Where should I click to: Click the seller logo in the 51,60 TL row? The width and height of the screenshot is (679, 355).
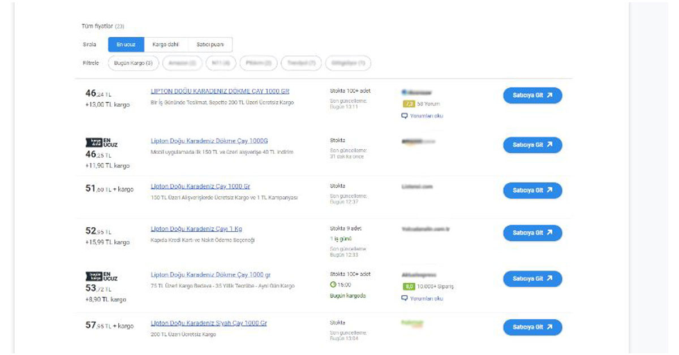(x=417, y=186)
